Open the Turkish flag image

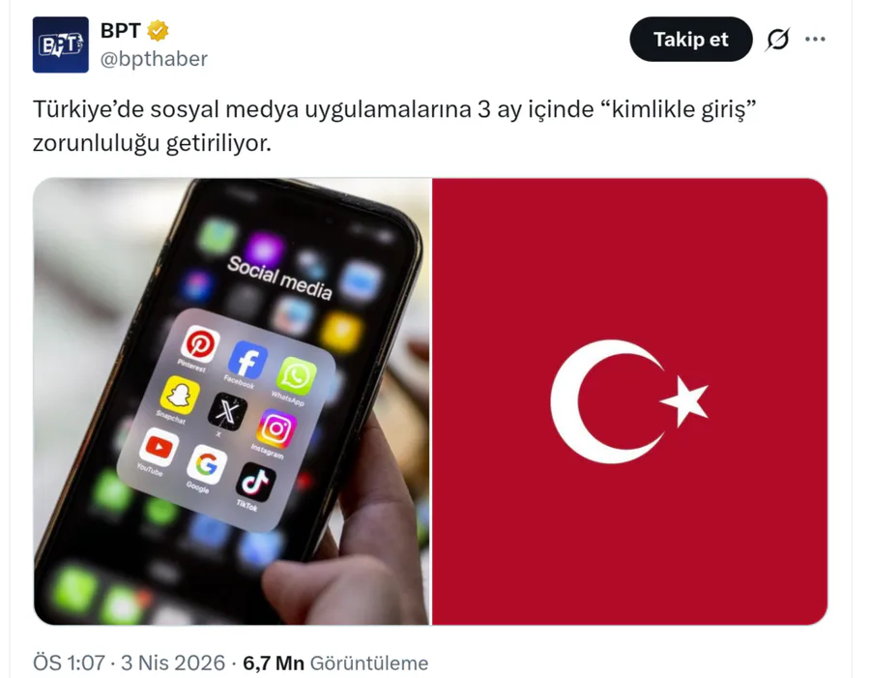click(x=629, y=401)
